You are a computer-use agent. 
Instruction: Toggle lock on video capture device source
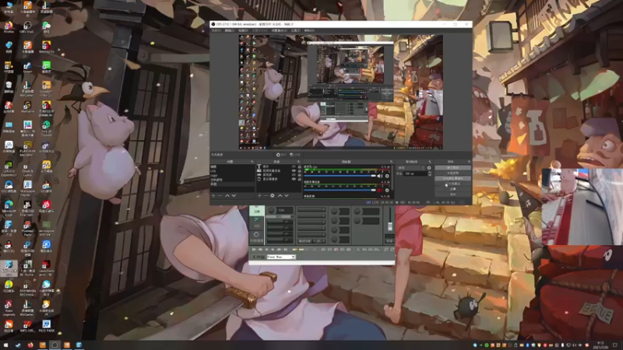tap(299, 170)
